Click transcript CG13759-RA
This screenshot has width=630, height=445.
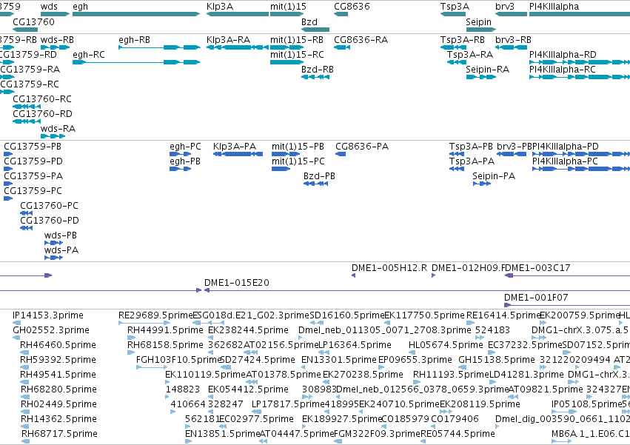[30, 70]
